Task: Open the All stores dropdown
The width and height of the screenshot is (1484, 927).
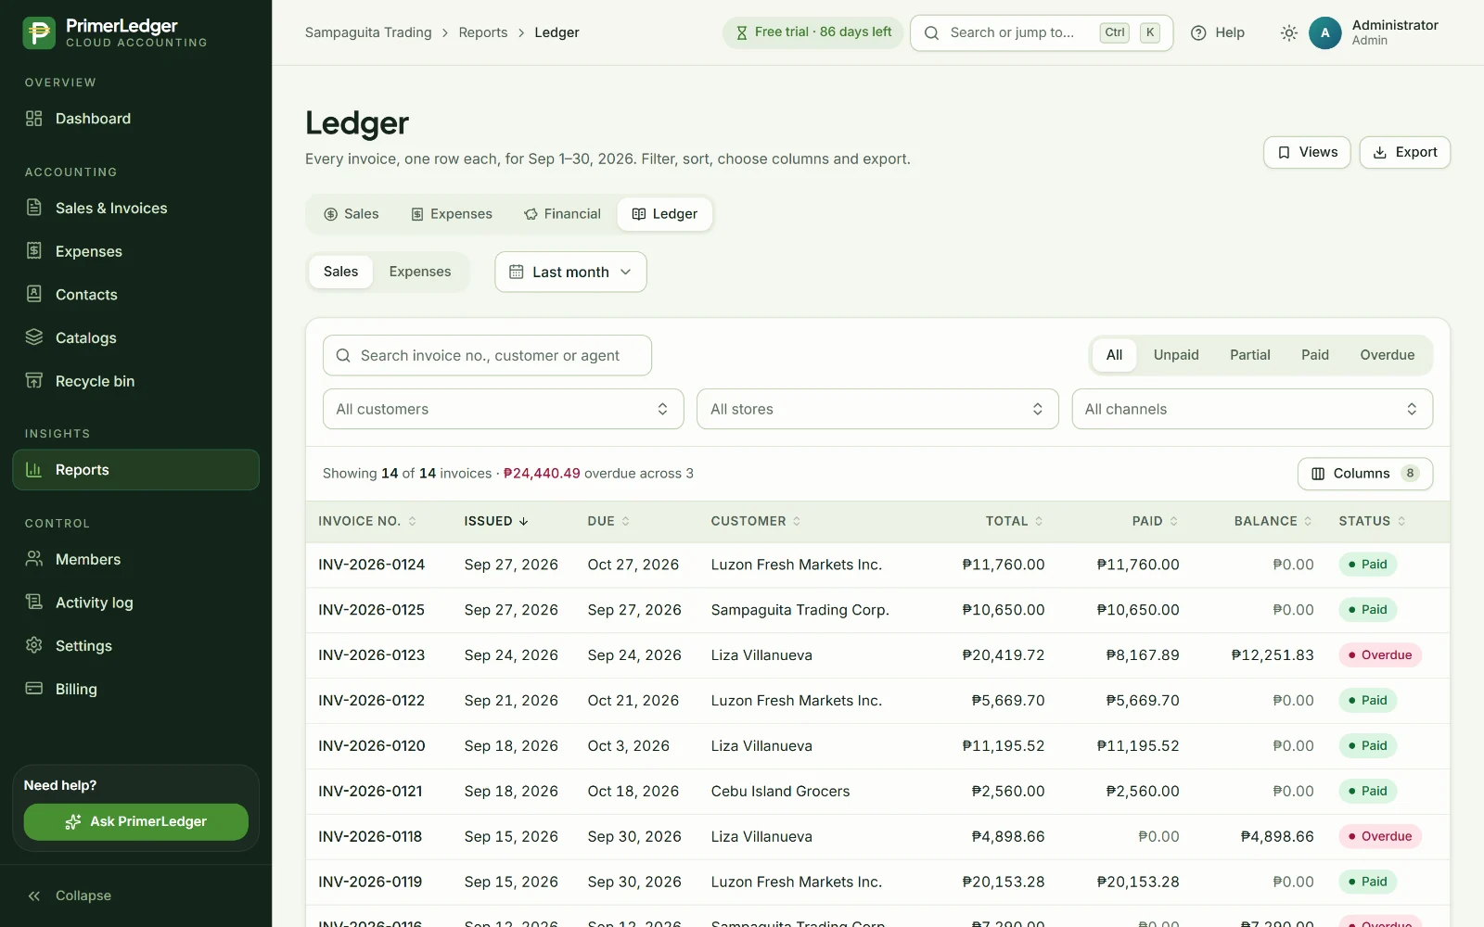Action: pos(877,409)
